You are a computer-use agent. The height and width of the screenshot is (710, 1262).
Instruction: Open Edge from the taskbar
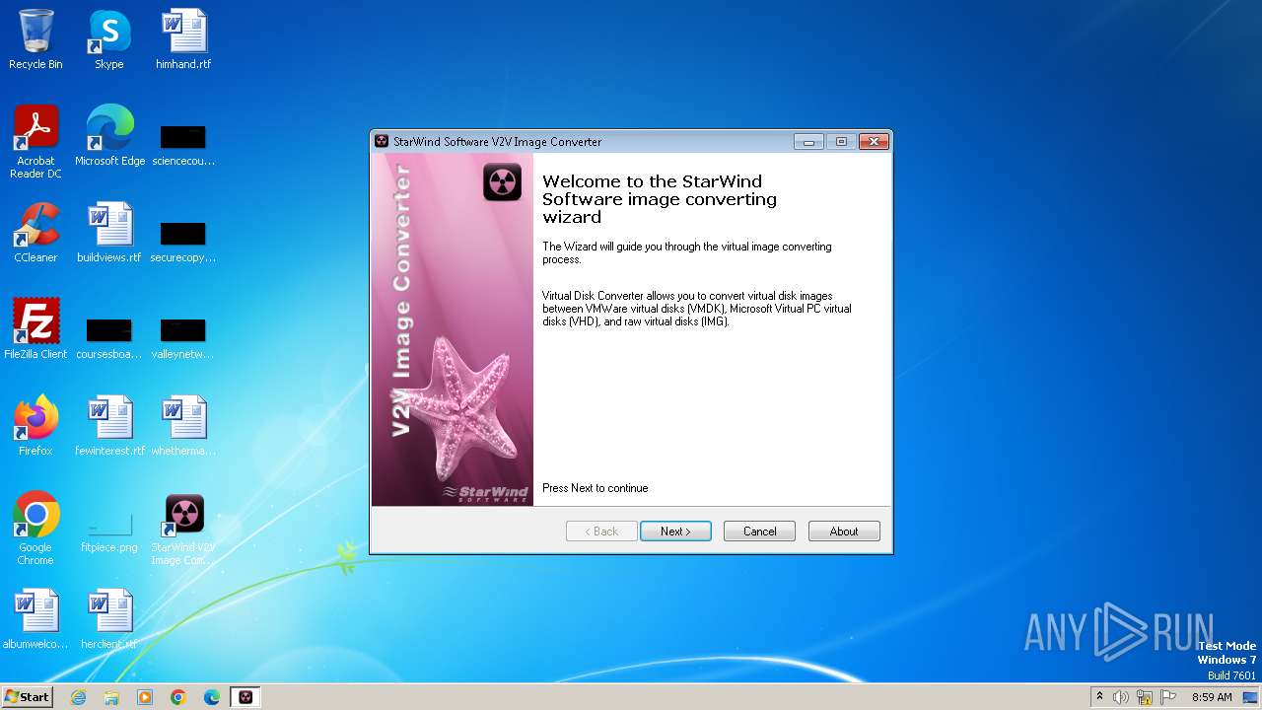coord(212,697)
